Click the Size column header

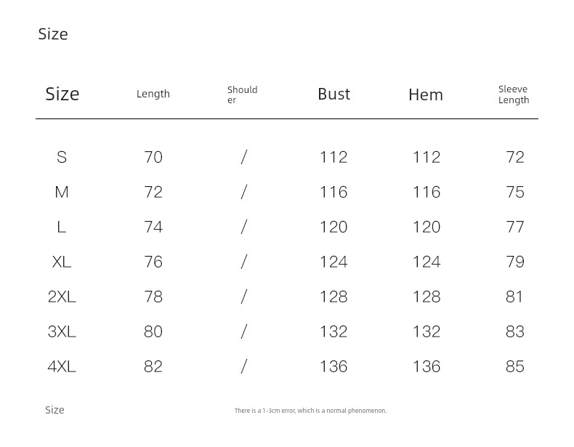point(62,94)
